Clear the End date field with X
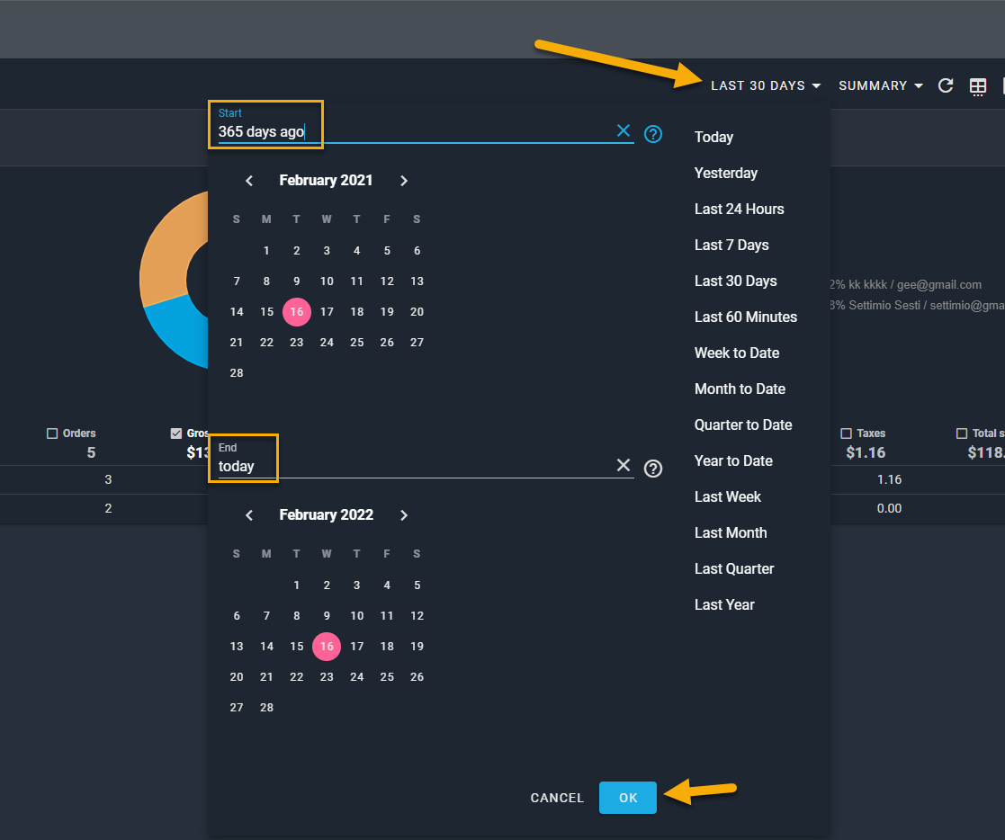1005x840 pixels. (x=624, y=465)
